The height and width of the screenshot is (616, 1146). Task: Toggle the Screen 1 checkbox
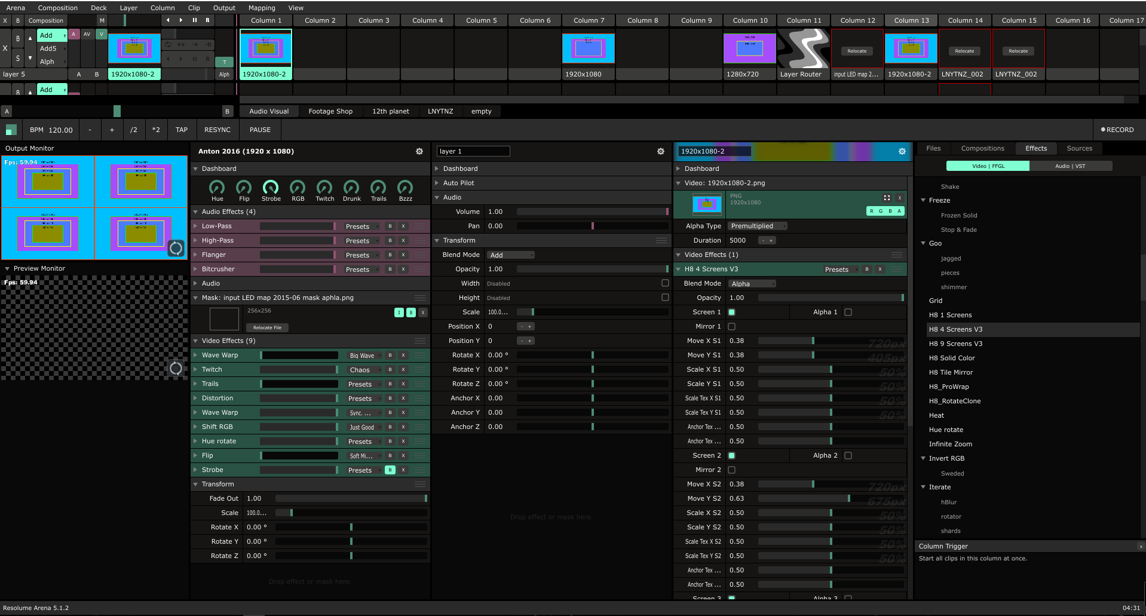[x=732, y=312]
